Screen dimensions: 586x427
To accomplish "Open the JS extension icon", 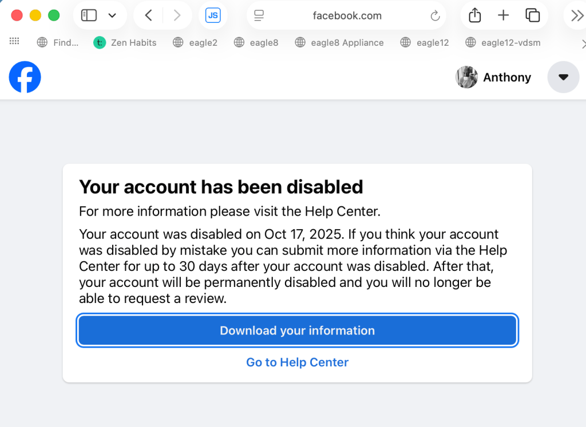I will point(213,15).
